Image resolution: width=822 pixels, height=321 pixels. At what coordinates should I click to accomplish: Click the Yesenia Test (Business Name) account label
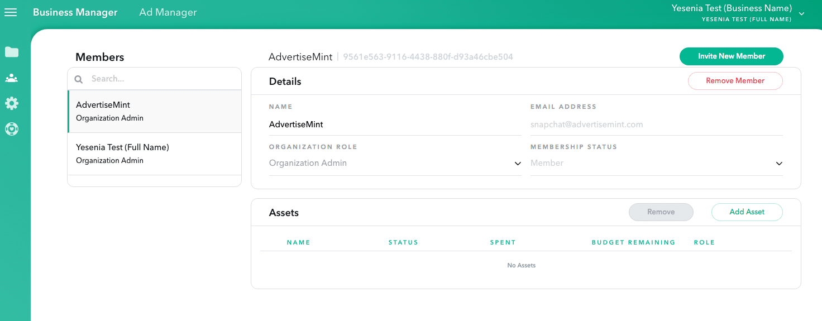pyautogui.click(x=732, y=8)
